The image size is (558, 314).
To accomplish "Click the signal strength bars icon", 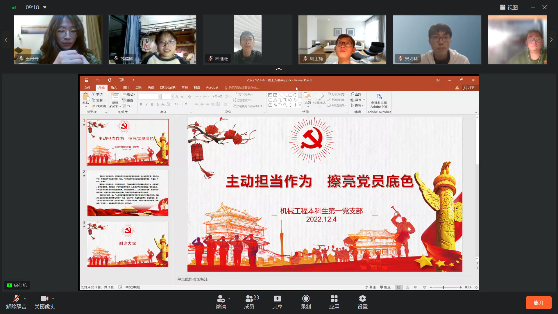I will 14,7.
